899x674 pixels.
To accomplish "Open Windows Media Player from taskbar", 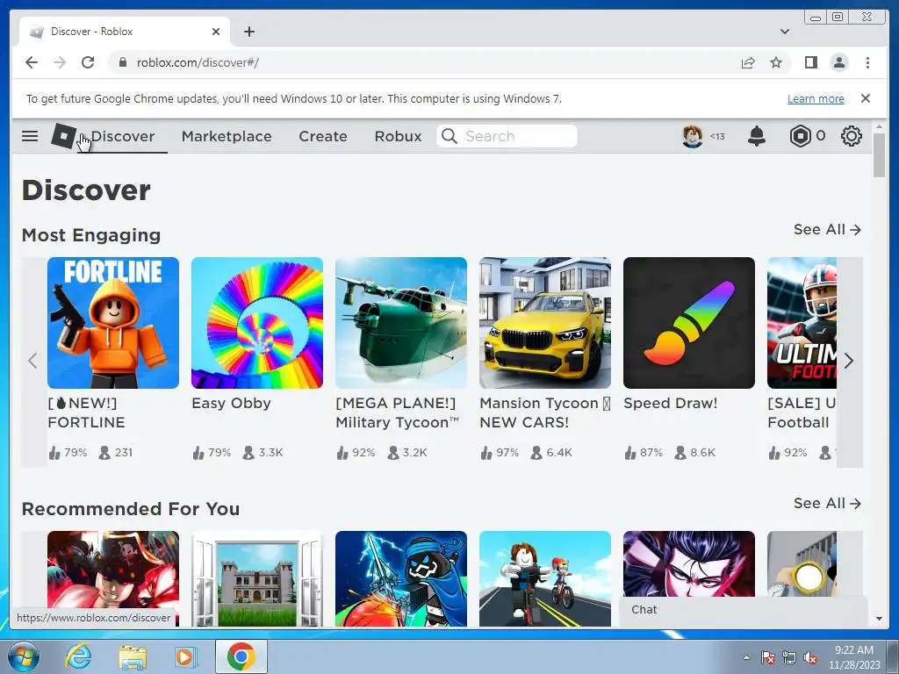I will [x=185, y=656].
